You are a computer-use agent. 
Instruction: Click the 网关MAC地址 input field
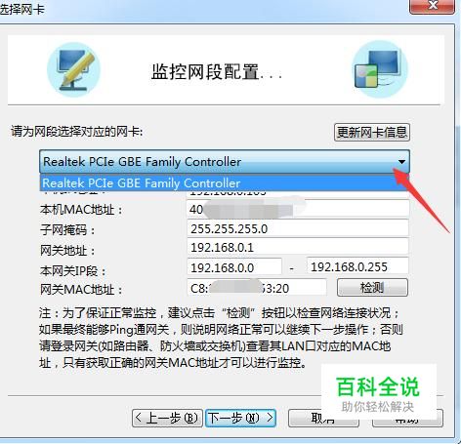[257, 288]
